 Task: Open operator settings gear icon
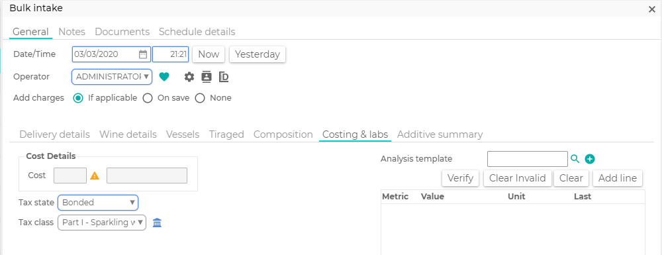tap(189, 77)
